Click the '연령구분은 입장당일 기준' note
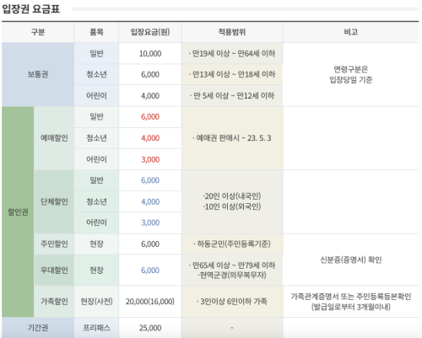Viewport: 422px width, 338px height. tap(351, 74)
